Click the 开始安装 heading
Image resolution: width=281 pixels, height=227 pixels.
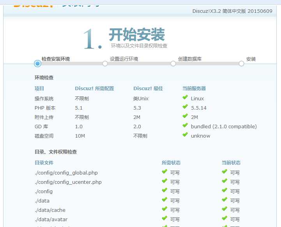137,34
